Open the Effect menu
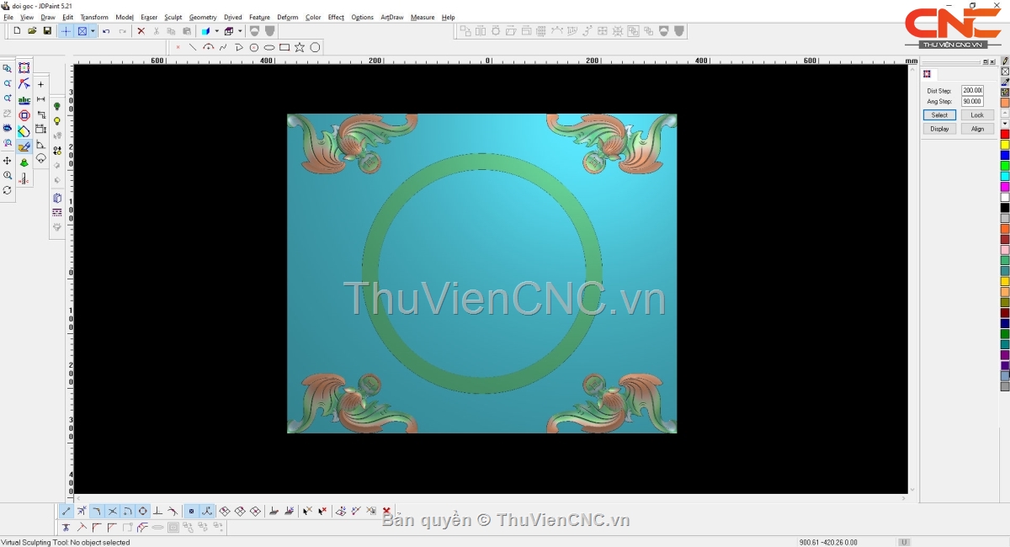This screenshot has width=1010, height=547. (336, 17)
